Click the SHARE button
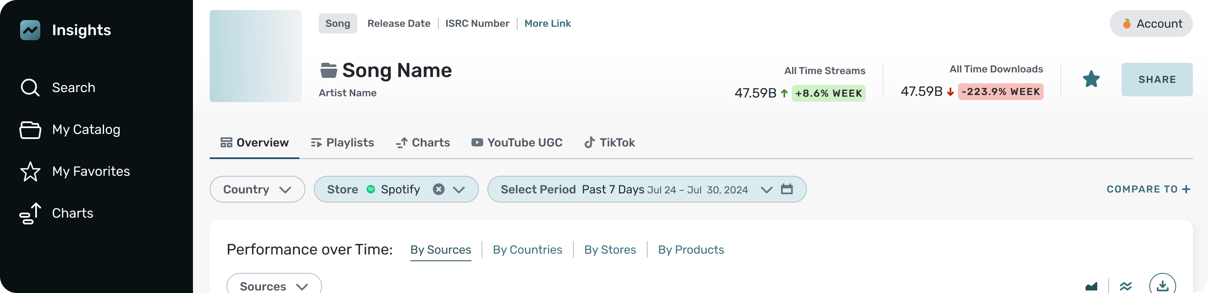The width and height of the screenshot is (1208, 293). 1156,80
